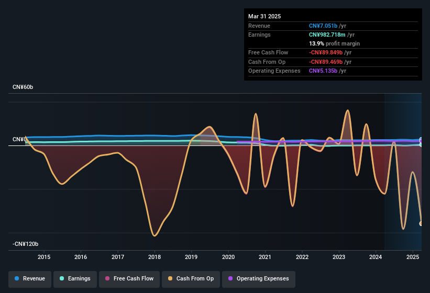Image resolution: width=430 pixels, height=293 pixels.
Task: Click the Cash From Op label in the tooltip
Action: (267, 62)
